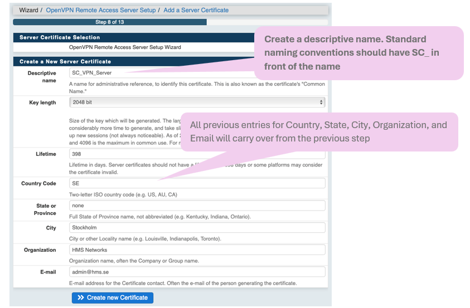This screenshot has width=470, height=308.
Task: Click the Step 8 of 13 progress bar
Action: [x=109, y=22]
